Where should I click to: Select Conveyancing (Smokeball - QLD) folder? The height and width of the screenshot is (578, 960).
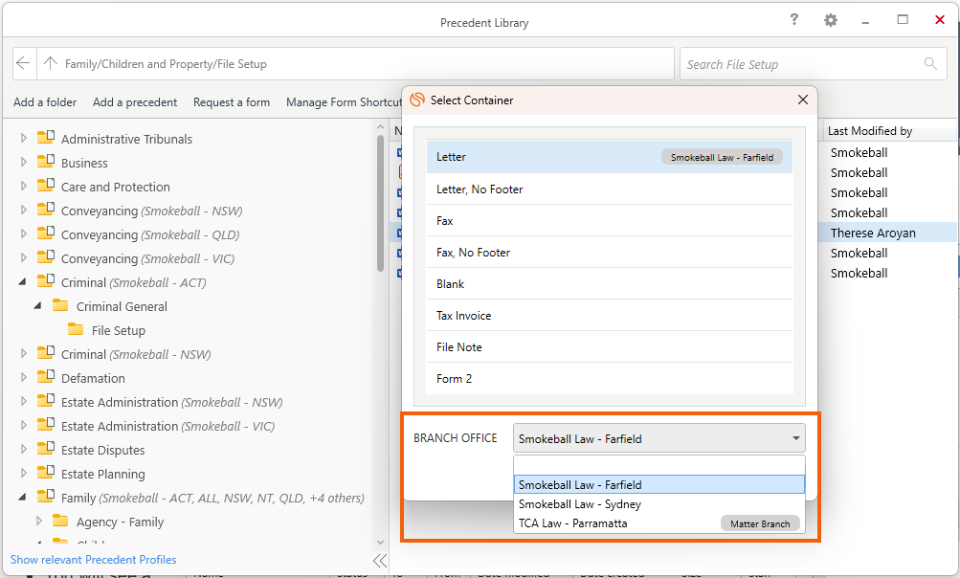pos(150,235)
